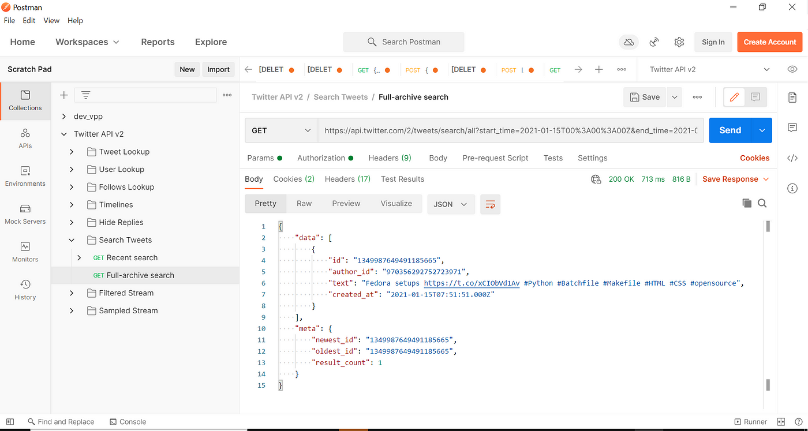Collapse the Search Tweets folder
808x431 pixels.
72,240
